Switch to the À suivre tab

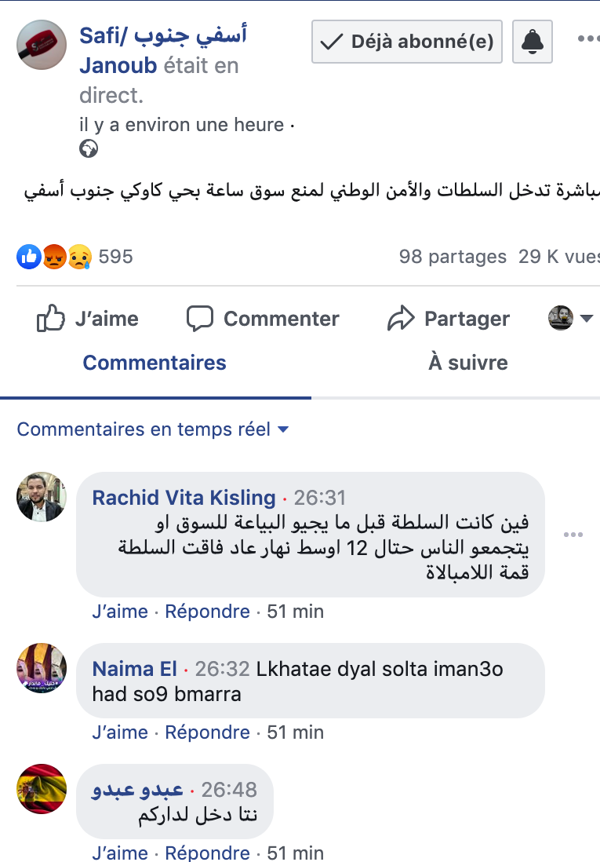click(x=467, y=363)
